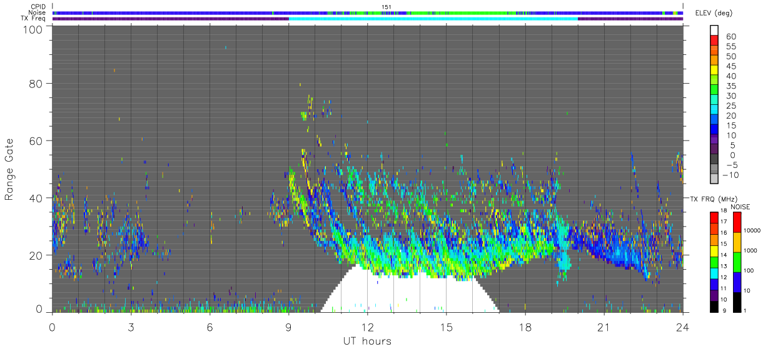The width and height of the screenshot is (768, 354).
Task: Click the UT hours axis title
Action: coord(367,341)
